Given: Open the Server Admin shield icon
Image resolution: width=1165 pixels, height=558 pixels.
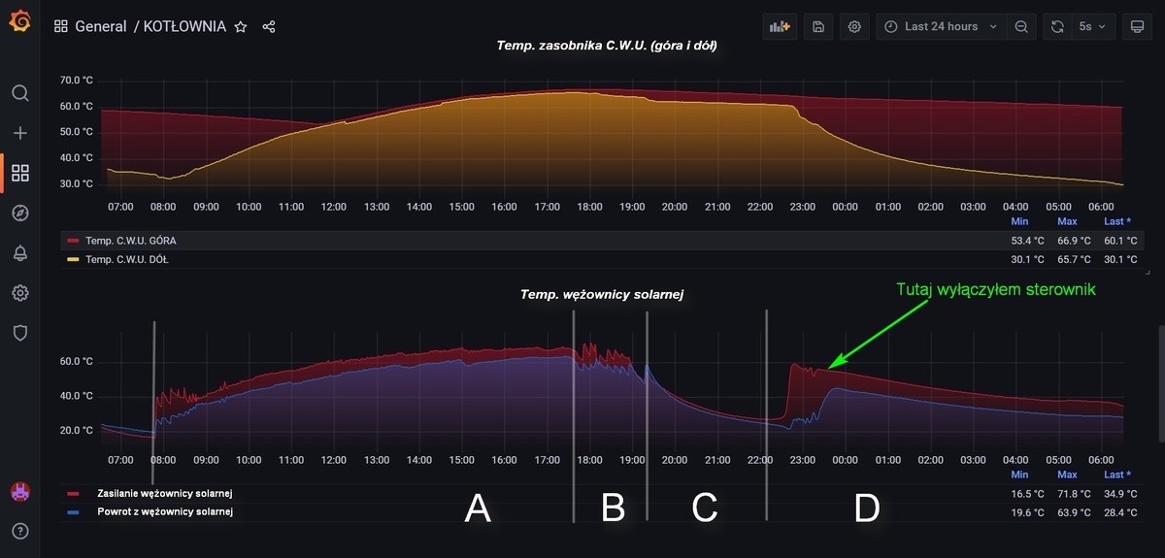Looking at the screenshot, I should 20,333.
